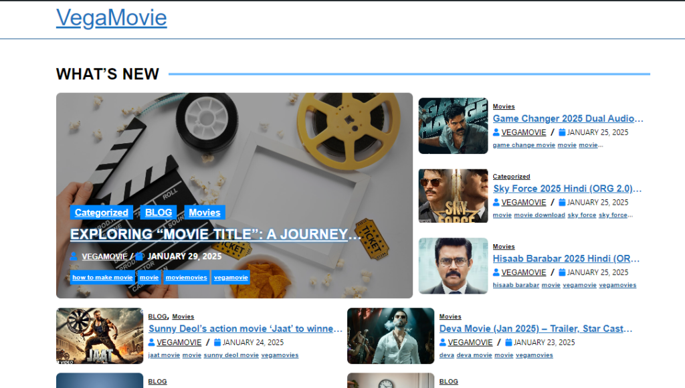The height and width of the screenshot is (388, 685).
Task: Click VEGAMOVIE author in Sky Force row
Action: (x=523, y=202)
